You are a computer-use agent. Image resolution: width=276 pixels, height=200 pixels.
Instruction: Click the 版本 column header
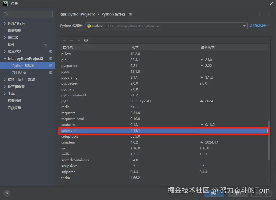(164, 47)
